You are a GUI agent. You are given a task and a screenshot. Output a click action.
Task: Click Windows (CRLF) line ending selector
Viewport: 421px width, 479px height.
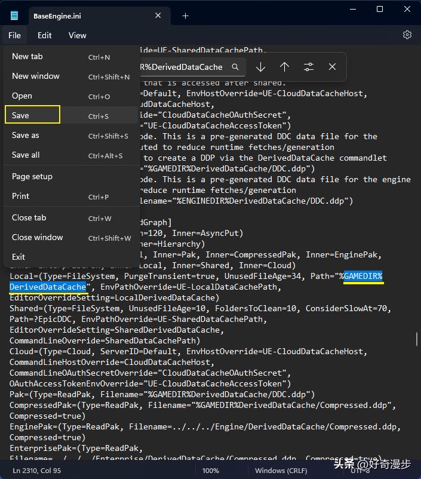[x=278, y=471]
